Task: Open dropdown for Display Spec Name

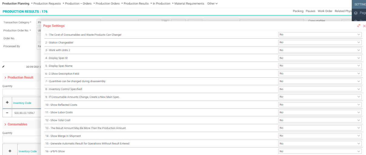Action: (320, 66)
